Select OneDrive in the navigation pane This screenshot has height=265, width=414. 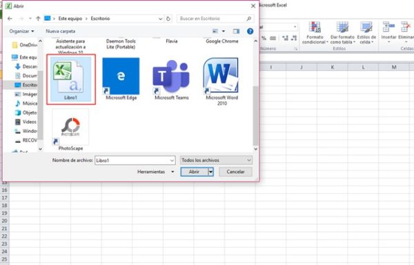25,45
